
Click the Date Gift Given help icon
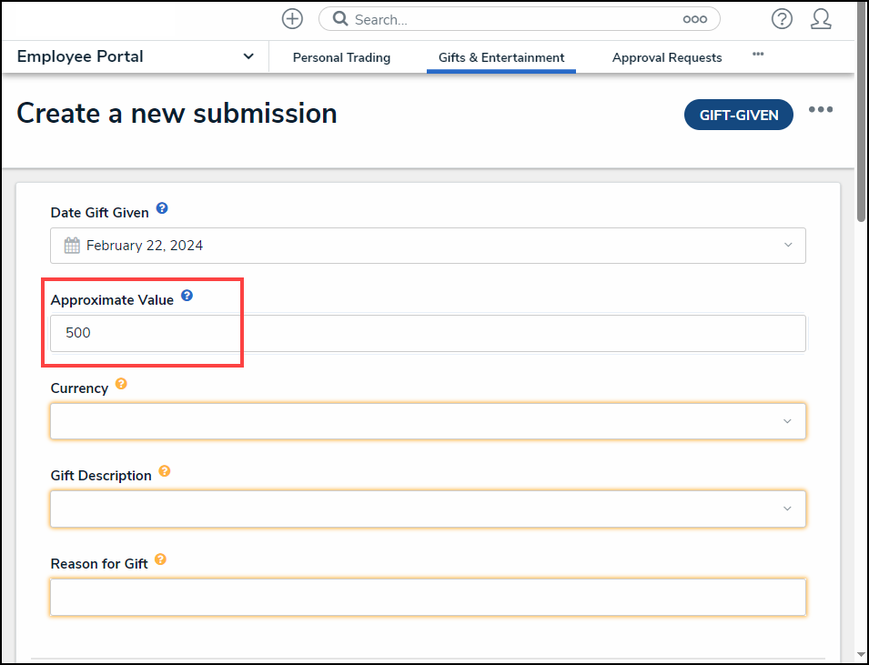coord(162,208)
